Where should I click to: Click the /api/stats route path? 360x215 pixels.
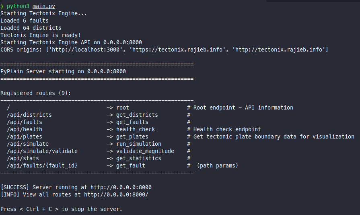(x=23, y=158)
